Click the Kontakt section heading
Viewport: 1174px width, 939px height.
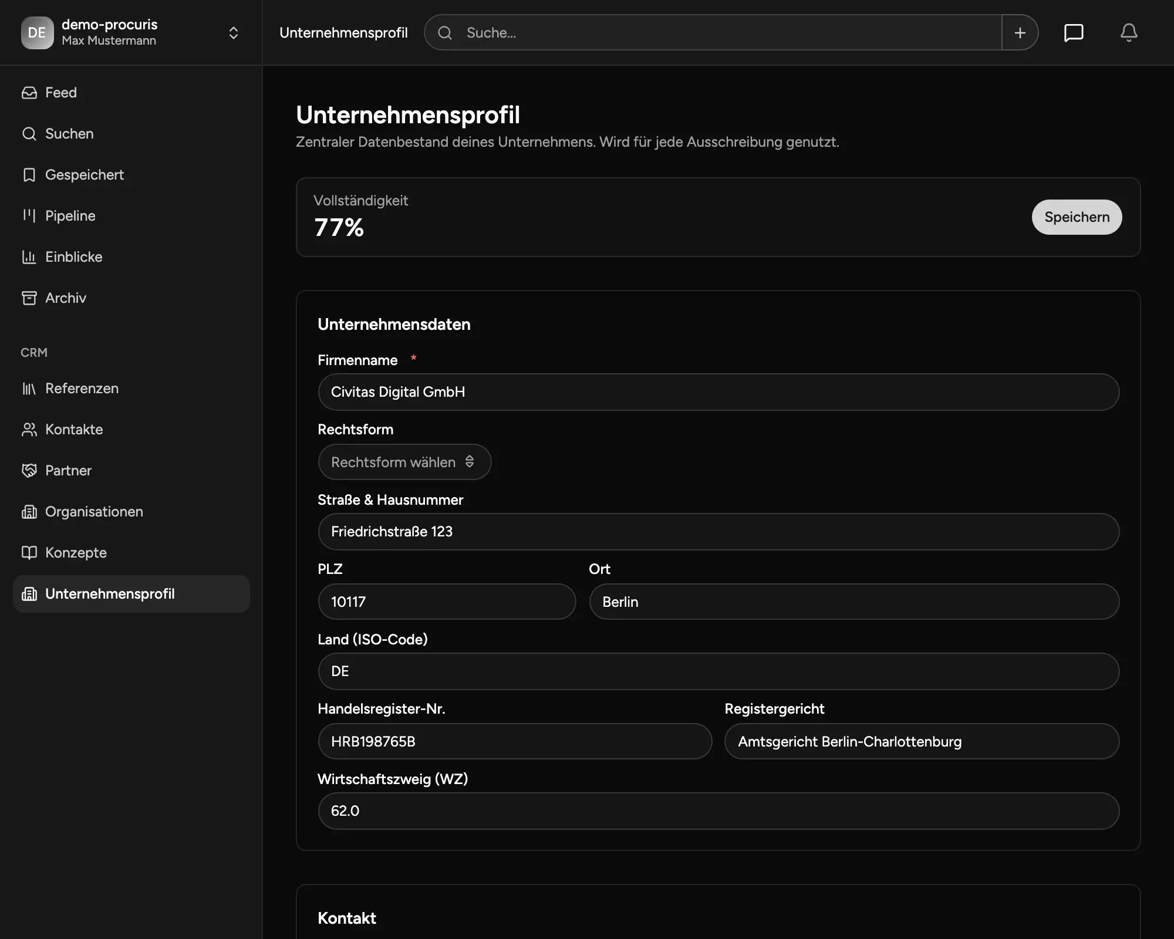347,918
